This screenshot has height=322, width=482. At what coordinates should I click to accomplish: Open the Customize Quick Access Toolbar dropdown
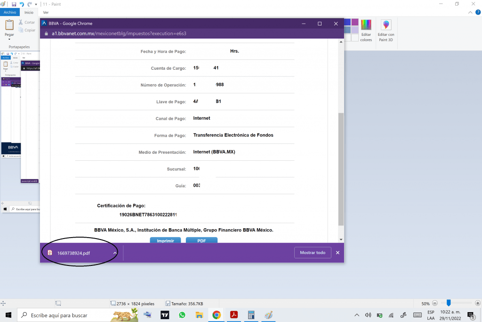pyautogui.click(x=36, y=4)
